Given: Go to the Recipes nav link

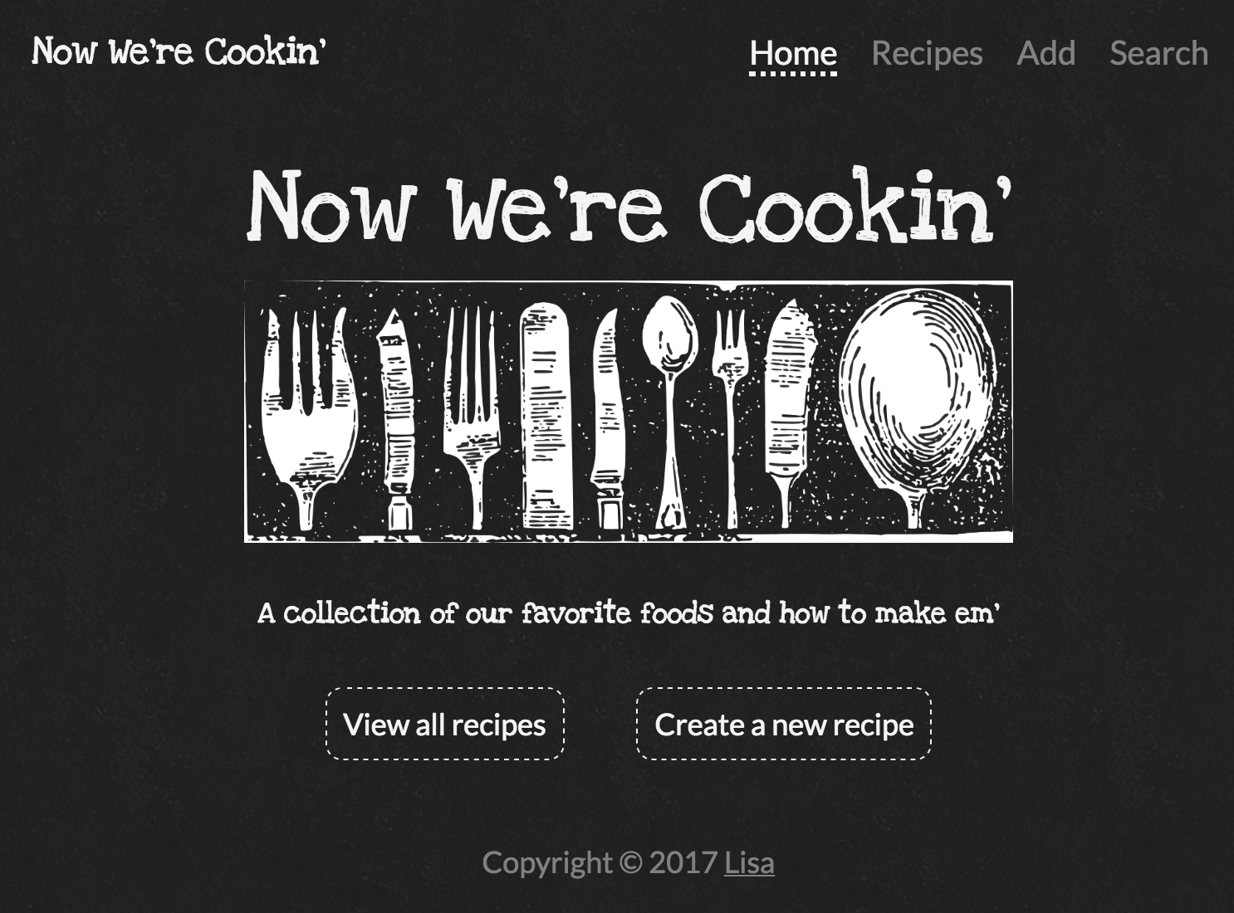Looking at the screenshot, I should 927,53.
